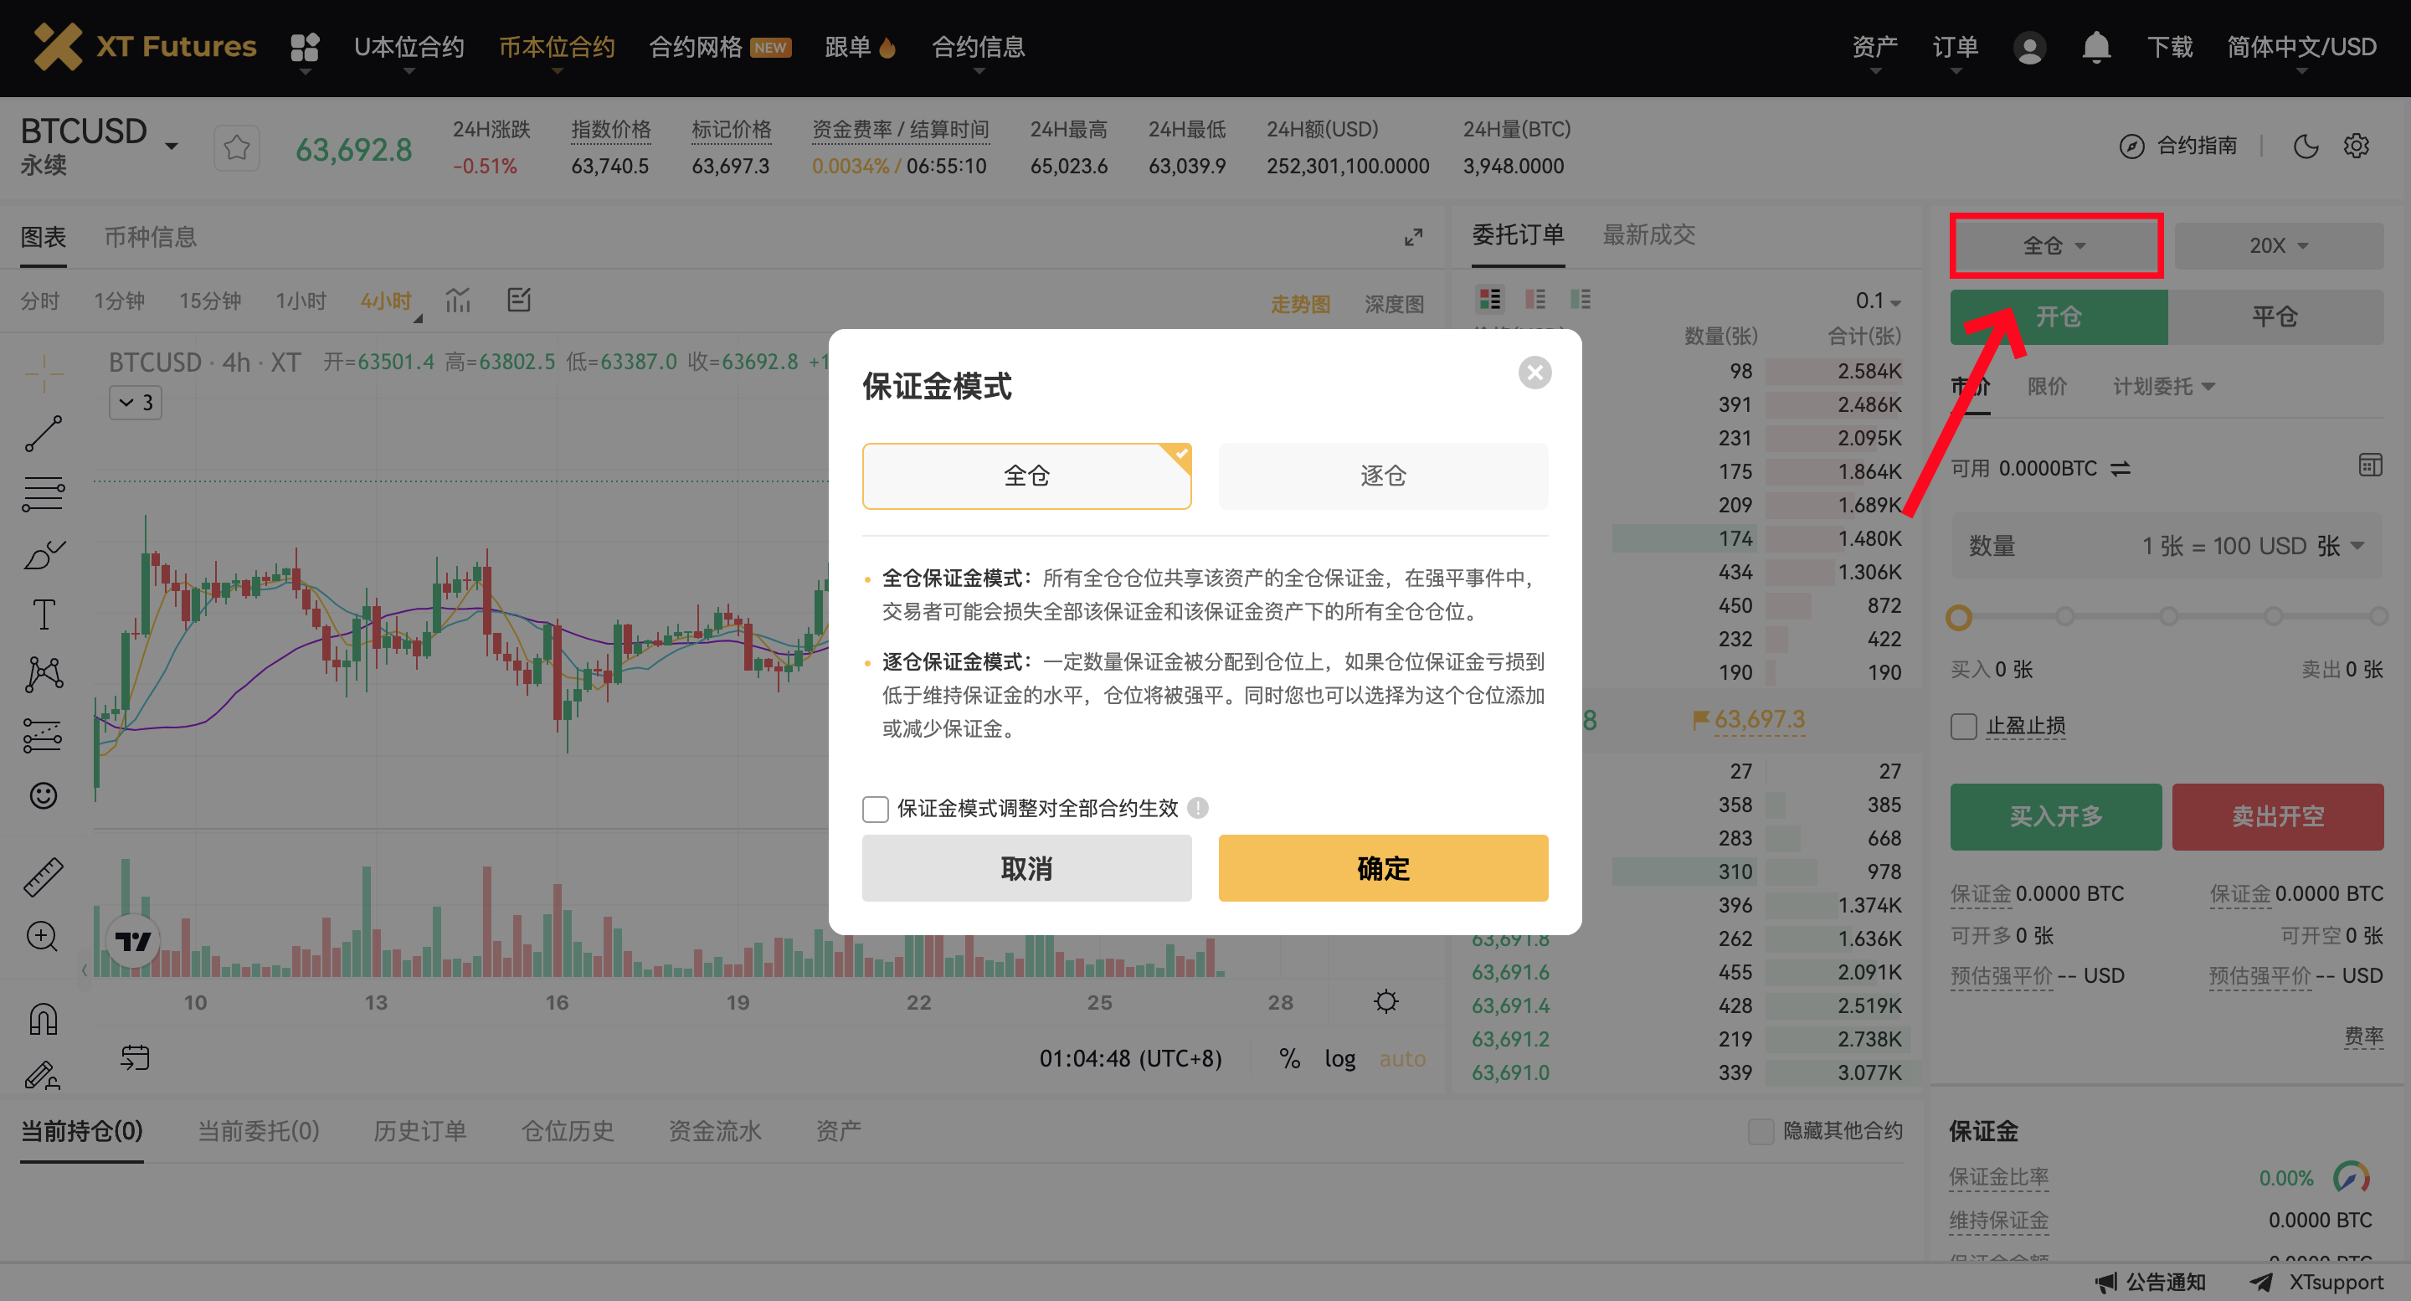Enable 隐藏其他合约 option

tap(1761, 1132)
